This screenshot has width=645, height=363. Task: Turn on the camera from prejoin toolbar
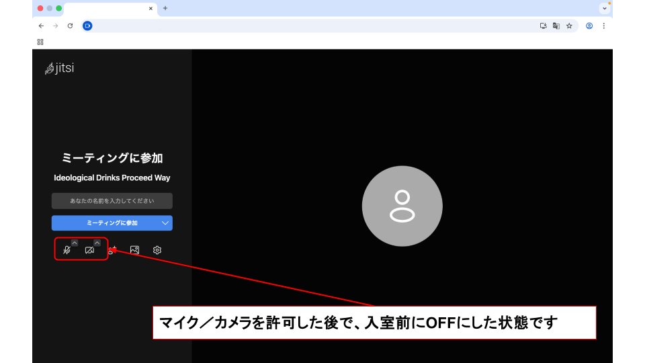pos(89,250)
